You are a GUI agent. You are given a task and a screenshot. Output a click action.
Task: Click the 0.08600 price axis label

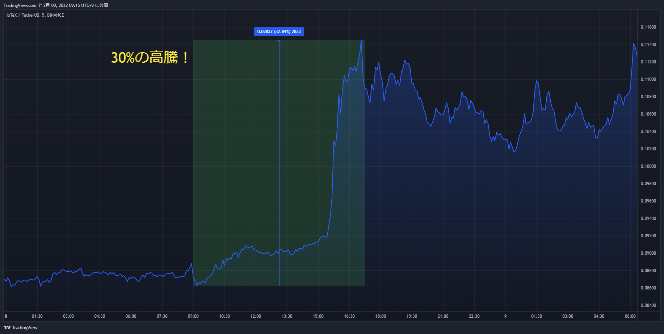[x=648, y=288]
